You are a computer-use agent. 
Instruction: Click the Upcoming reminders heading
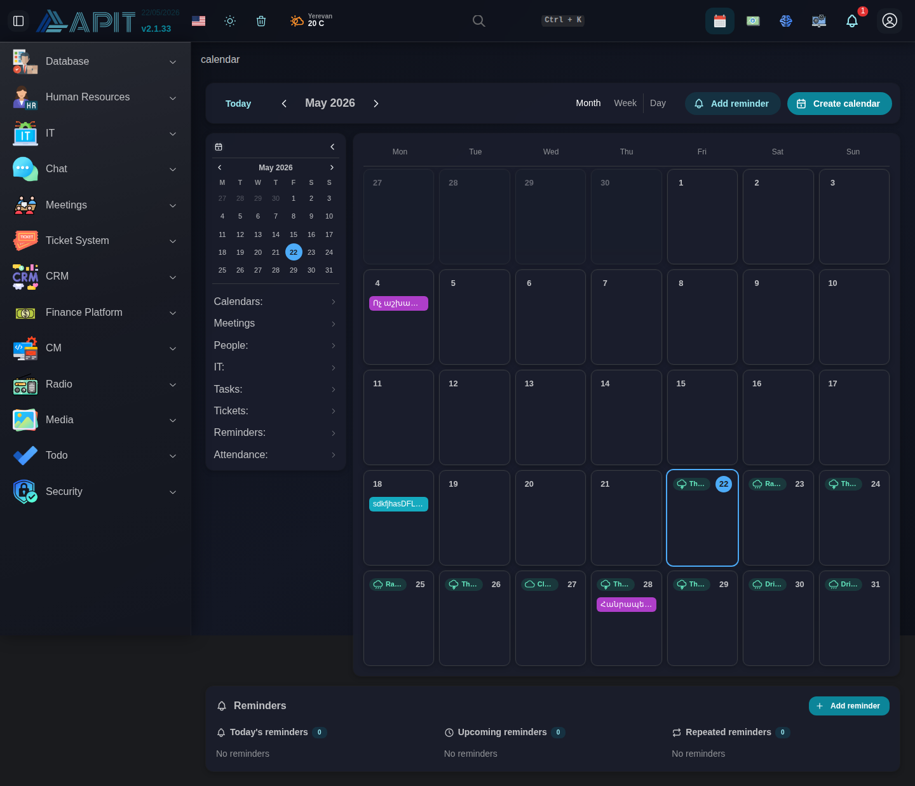(x=502, y=733)
